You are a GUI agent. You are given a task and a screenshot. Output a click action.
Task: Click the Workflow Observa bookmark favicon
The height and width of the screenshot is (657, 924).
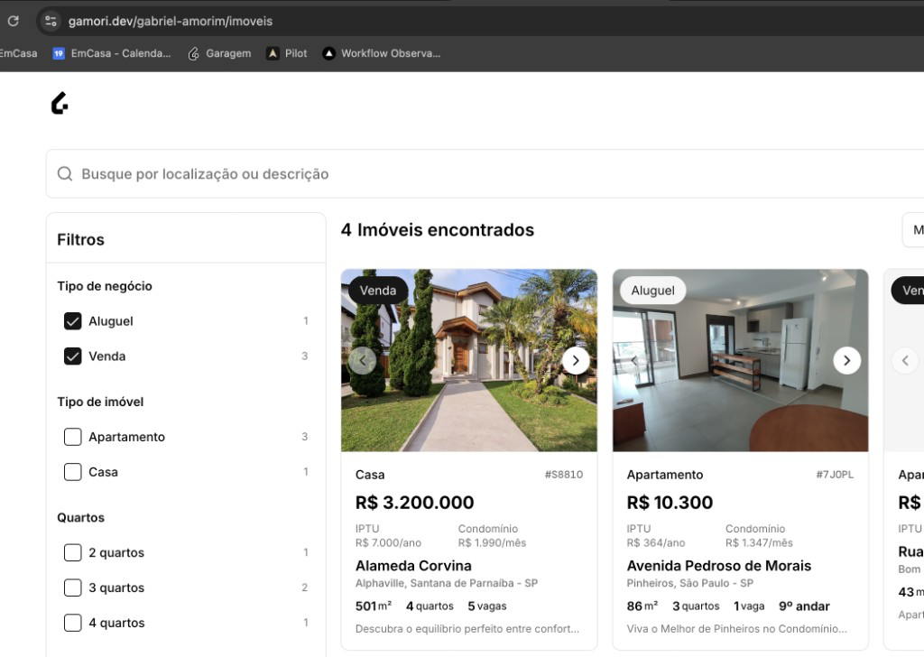[328, 53]
